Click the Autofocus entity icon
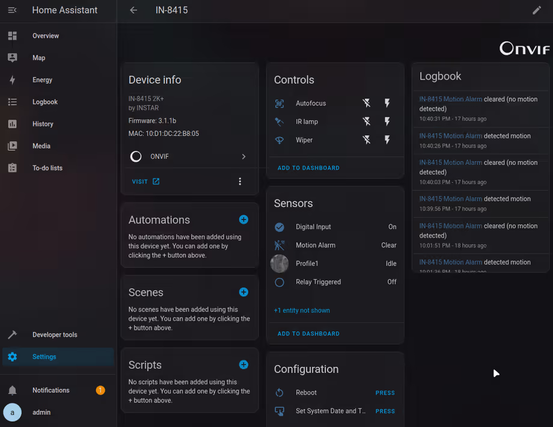The image size is (553, 427). click(280, 103)
